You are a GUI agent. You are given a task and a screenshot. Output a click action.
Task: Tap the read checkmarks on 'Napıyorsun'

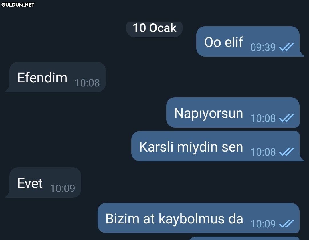[x=286, y=118]
